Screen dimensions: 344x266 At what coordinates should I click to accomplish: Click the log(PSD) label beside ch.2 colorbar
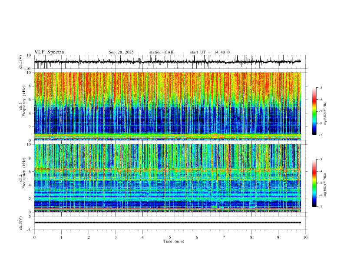pos(325,185)
